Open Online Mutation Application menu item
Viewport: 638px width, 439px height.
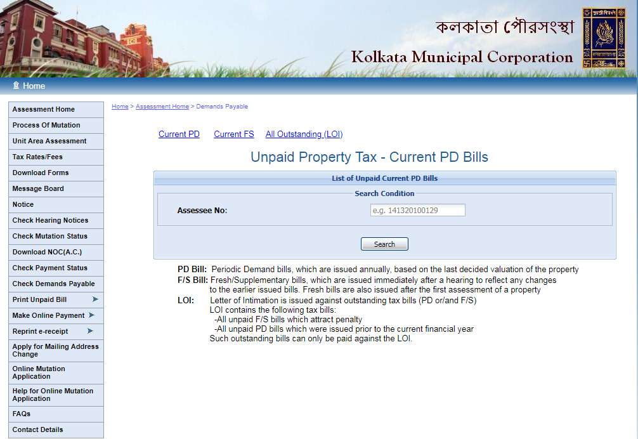(39, 372)
